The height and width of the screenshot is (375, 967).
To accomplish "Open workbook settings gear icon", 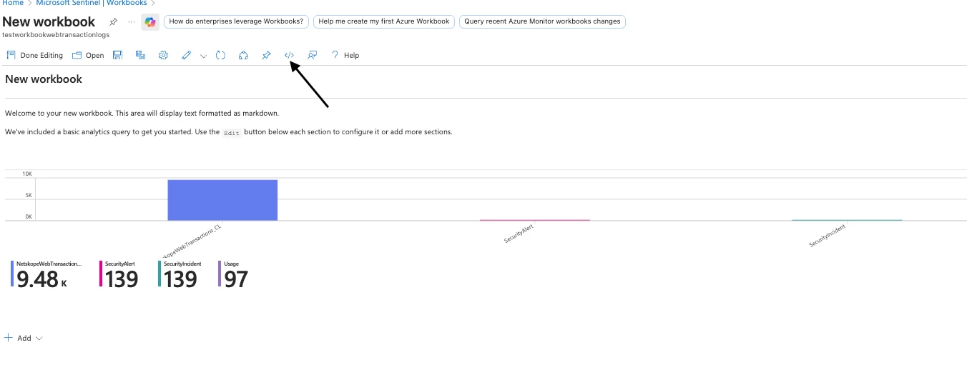I will click(x=163, y=55).
